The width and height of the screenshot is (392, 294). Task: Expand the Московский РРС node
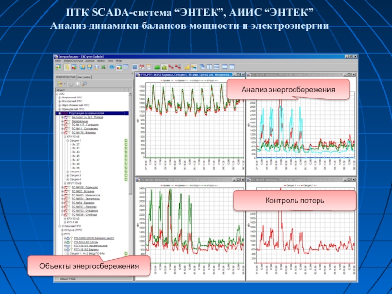[x=59, y=101]
